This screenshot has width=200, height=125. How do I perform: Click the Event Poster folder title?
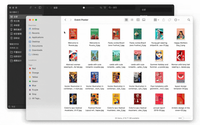pyautogui.click(x=81, y=20)
